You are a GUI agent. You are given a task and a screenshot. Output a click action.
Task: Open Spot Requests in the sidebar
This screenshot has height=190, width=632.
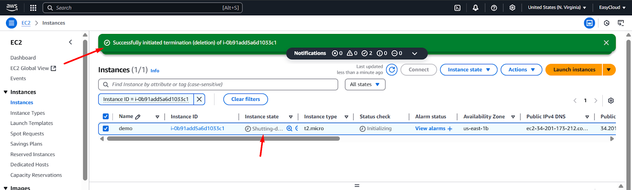click(x=27, y=134)
